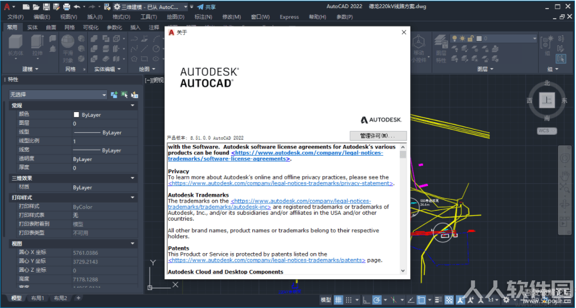Click the Plot printer icon

pos(67,6)
